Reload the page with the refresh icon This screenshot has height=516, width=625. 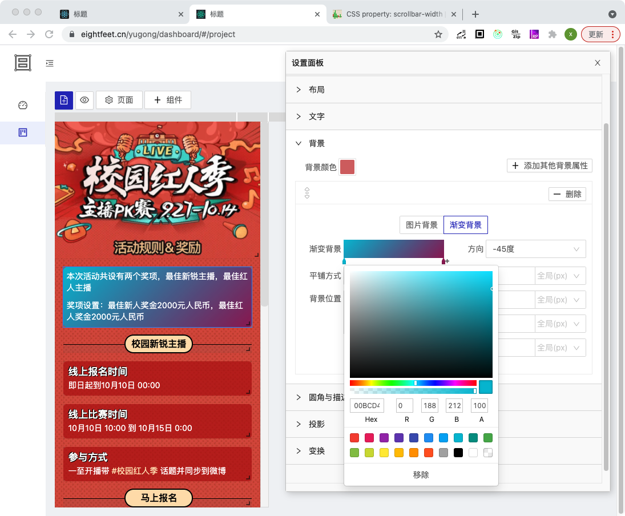click(49, 34)
